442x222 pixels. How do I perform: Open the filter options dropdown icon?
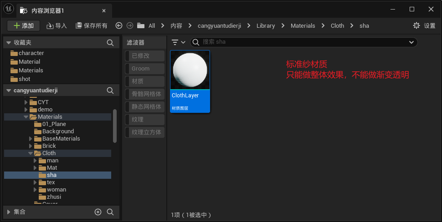178,42
